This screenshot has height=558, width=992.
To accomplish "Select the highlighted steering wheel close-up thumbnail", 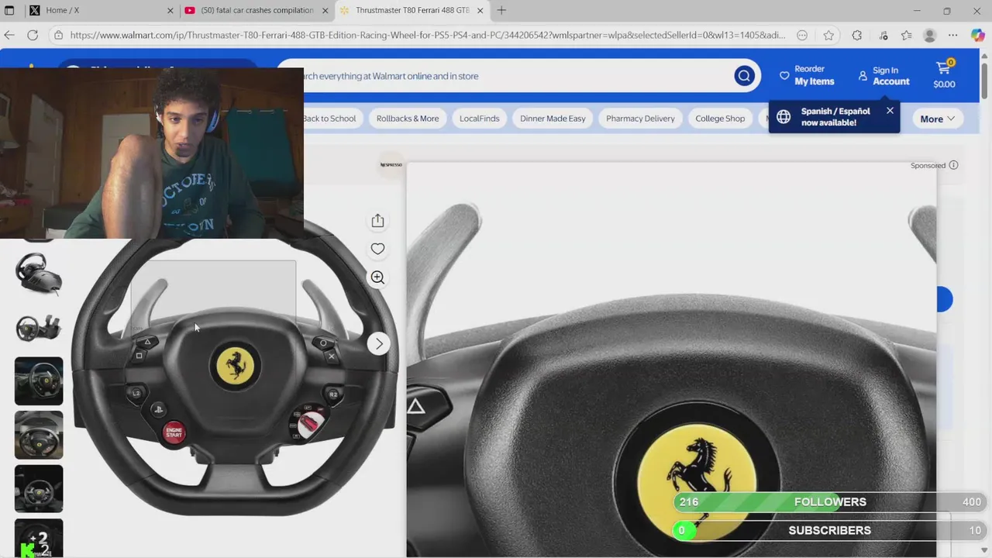I will (x=39, y=381).
